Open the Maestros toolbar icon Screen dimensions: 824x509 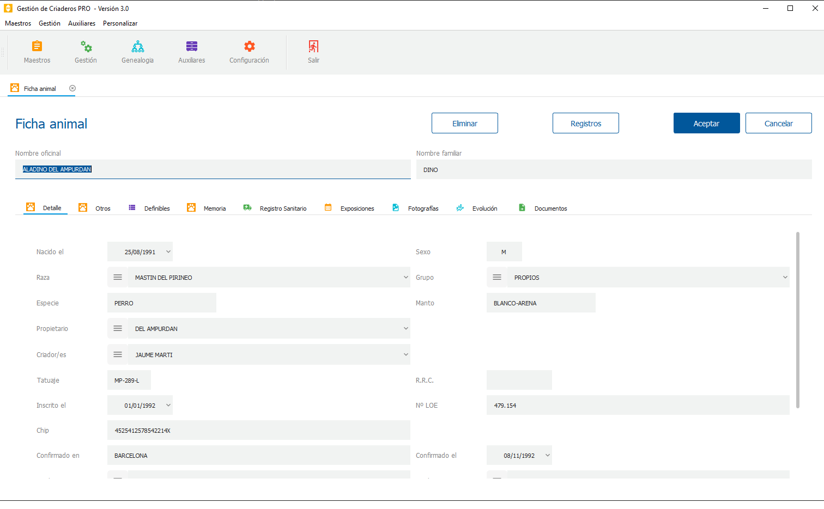tap(37, 47)
